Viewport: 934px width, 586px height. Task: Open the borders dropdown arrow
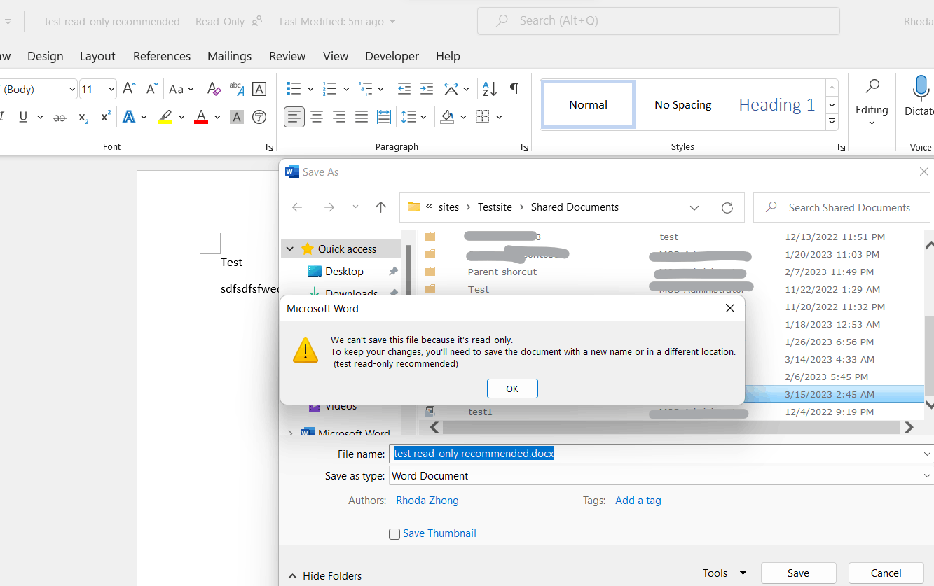click(x=499, y=117)
